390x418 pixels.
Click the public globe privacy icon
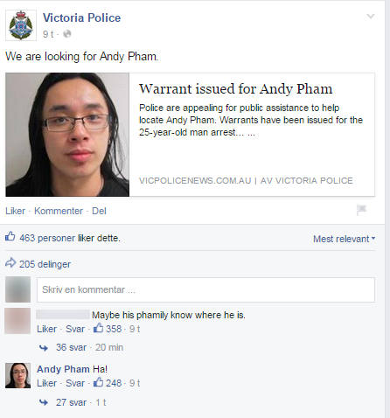click(x=67, y=34)
